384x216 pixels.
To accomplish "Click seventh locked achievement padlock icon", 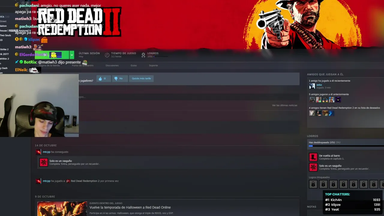I will click(373, 184).
